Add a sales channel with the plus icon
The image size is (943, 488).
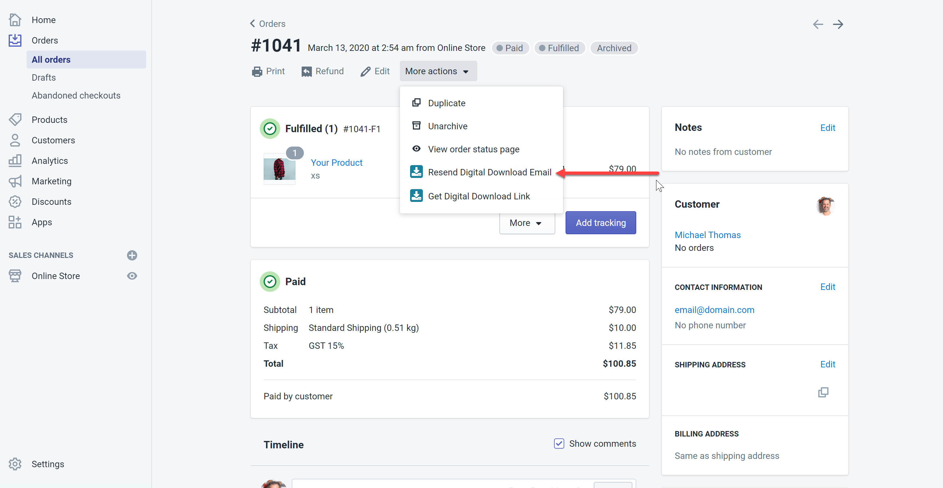132,255
